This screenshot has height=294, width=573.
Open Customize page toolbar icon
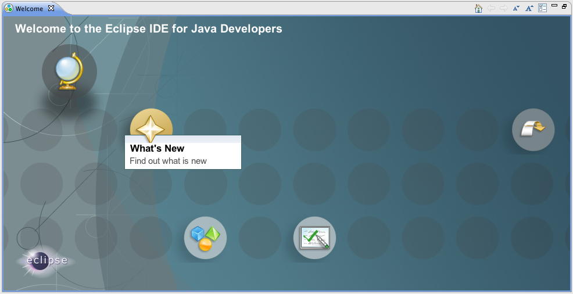[x=543, y=8]
